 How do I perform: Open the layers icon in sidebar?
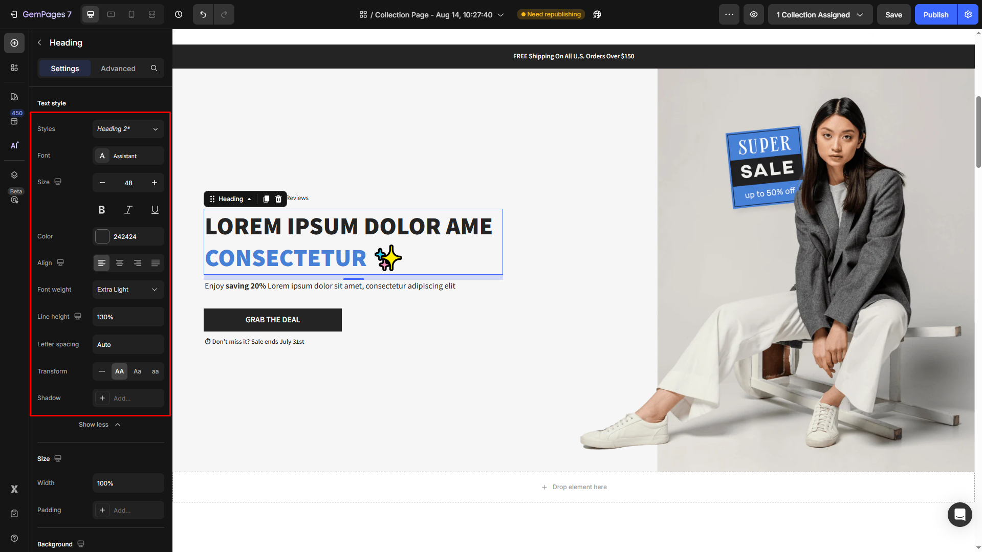14,175
